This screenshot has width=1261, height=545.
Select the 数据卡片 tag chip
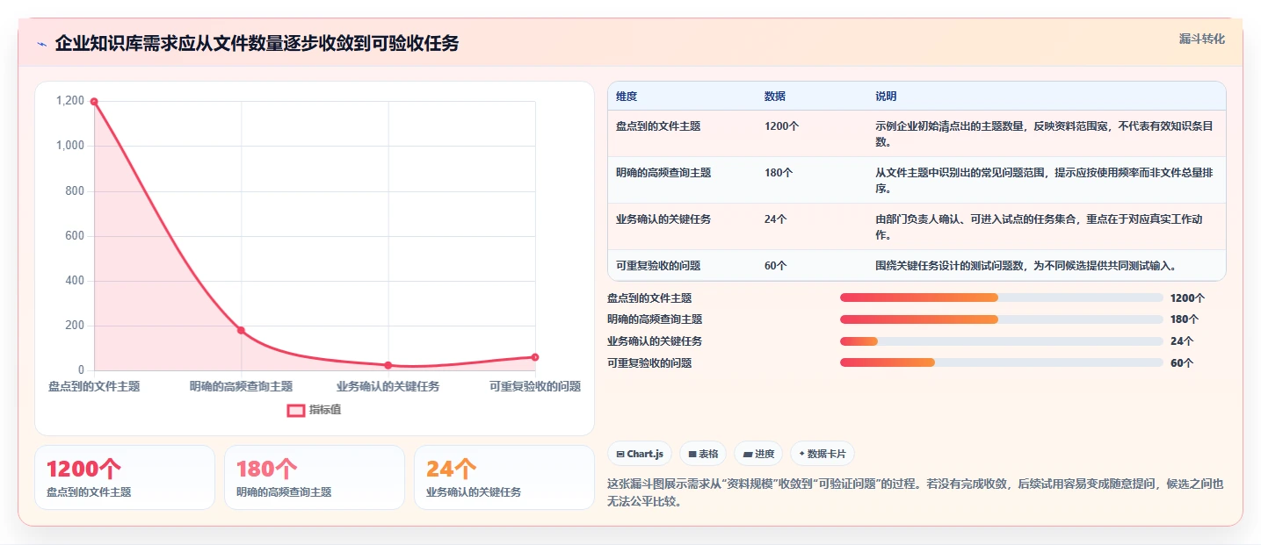click(x=823, y=454)
